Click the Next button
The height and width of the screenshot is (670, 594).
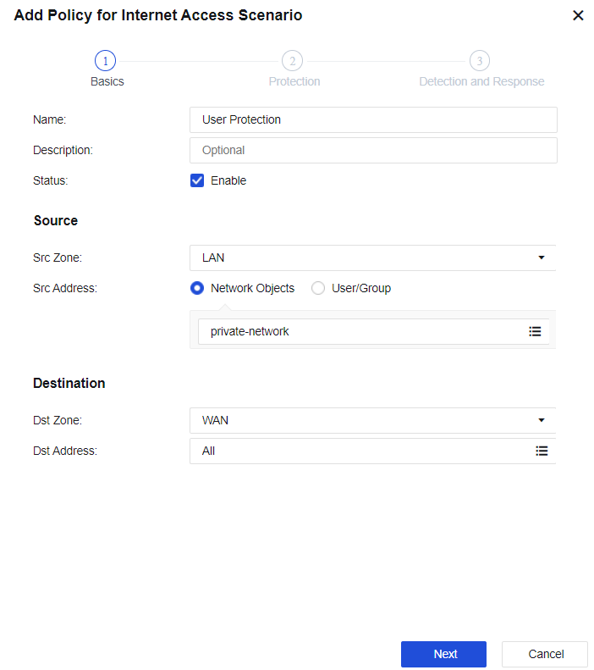tap(443, 654)
